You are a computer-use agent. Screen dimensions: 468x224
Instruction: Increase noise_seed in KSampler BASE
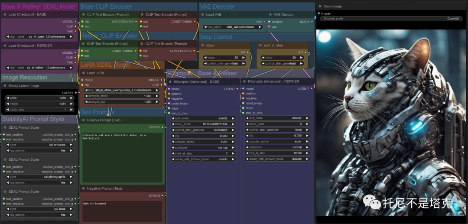click(x=233, y=124)
